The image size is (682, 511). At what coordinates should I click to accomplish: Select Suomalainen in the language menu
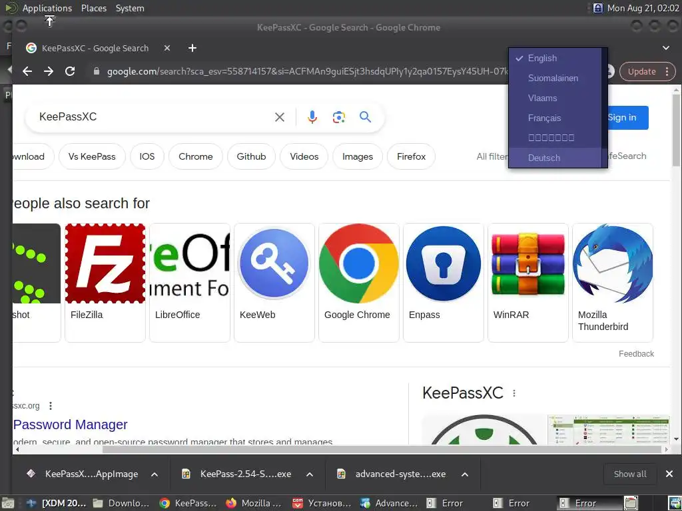point(555,79)
